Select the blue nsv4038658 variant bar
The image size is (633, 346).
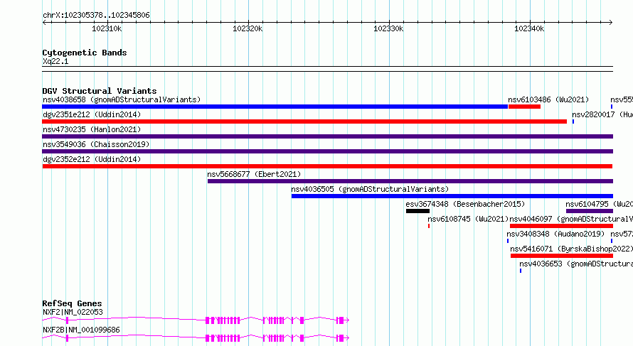(x=275, y=107)
